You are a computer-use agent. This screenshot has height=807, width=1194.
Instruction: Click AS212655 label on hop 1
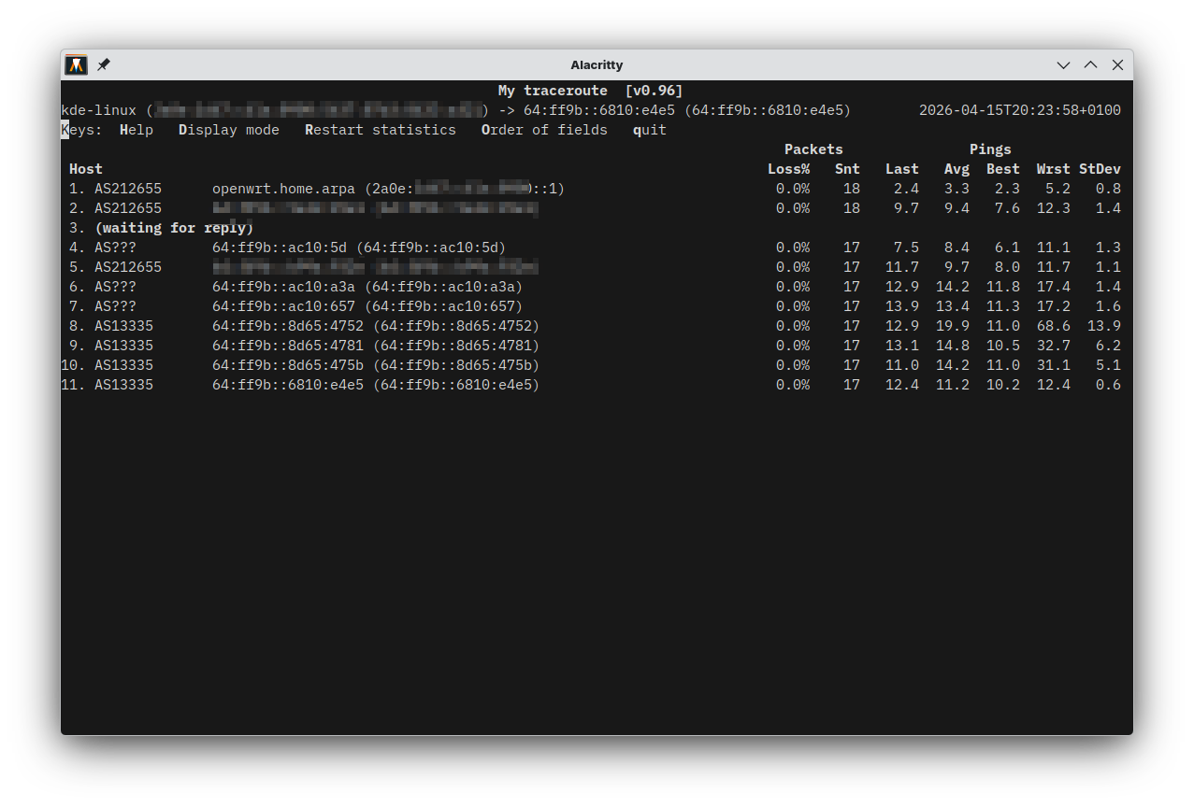[x=128, y=189]
